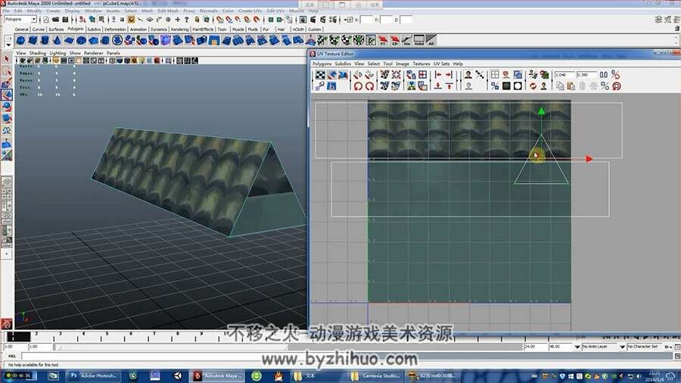Click the first red magnet snap icon
The image size is (681, 383).
[219, 20]
